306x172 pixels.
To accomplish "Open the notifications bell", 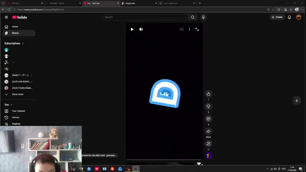I will 290,17.
